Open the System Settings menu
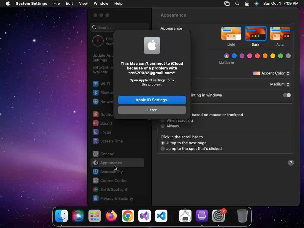Screen dimensions: 304x228 point(31,4)
